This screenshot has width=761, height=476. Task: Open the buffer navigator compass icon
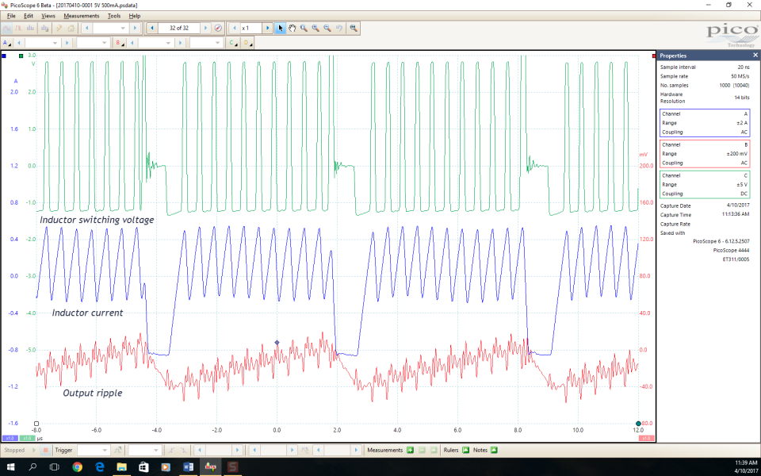(219, 28)
